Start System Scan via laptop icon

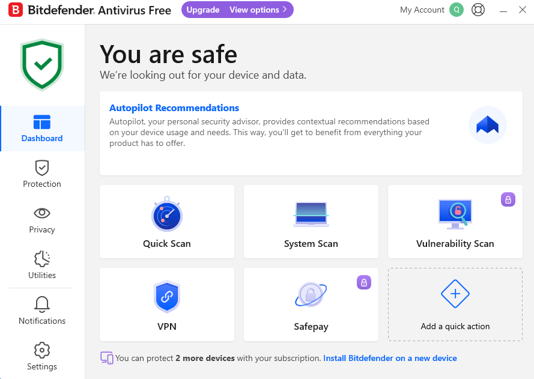(x=311, y=214)
